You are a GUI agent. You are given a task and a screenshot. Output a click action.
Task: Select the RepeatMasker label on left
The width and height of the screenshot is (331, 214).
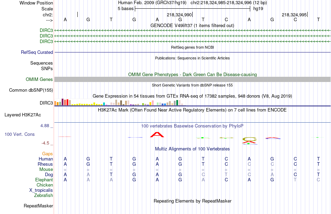[38, 206]
